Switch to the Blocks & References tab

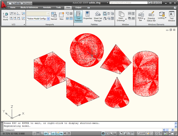click(29, 7)
